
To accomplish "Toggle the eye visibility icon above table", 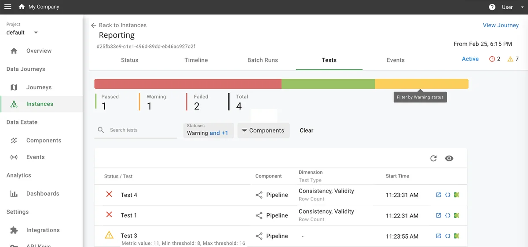I will [449, 159].
